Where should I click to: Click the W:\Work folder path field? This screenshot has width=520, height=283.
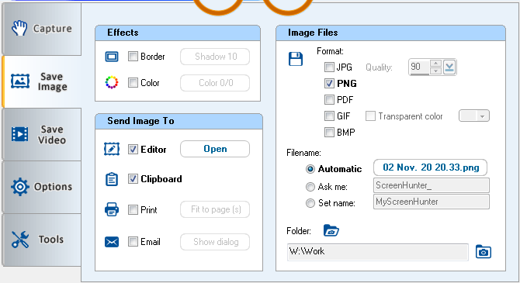[x=378, y=252]
